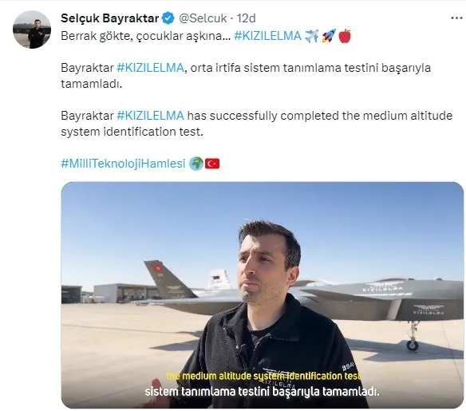Play the embedded KIZILELMA video
The image size is (466, 411).
262,294
